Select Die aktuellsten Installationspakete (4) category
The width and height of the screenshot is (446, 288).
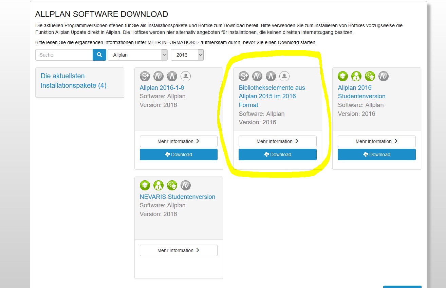click(74, 81)
